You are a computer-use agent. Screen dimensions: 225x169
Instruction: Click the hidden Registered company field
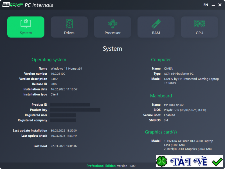coord(63,120)
